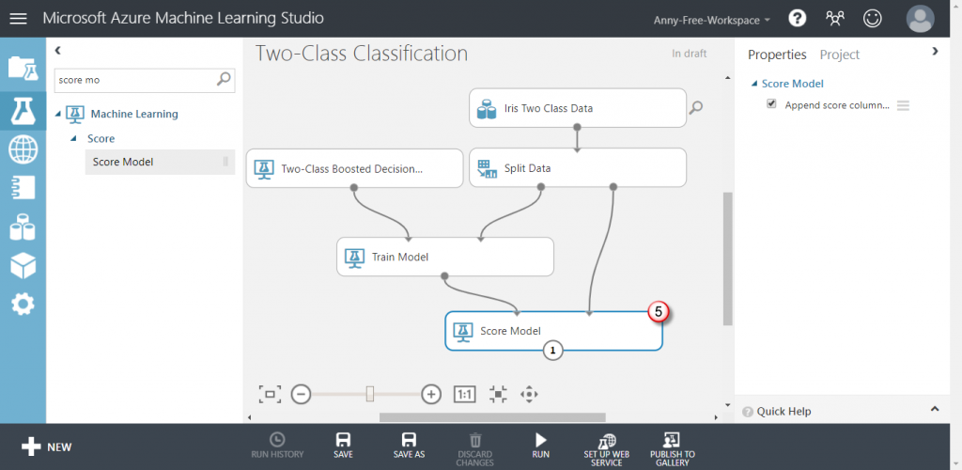Open the Datasets cylinders sidebar icon

(x=23, y=227)
